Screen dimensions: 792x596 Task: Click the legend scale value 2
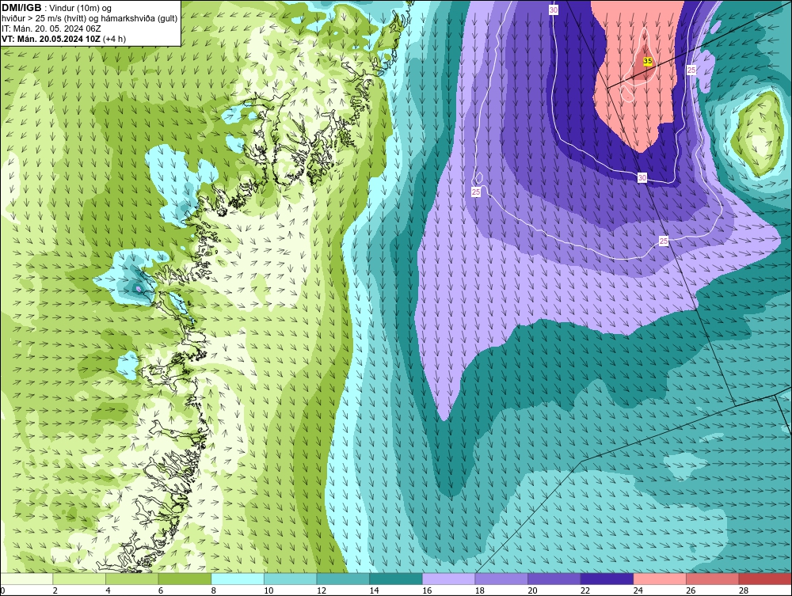(x=55, y=590)
